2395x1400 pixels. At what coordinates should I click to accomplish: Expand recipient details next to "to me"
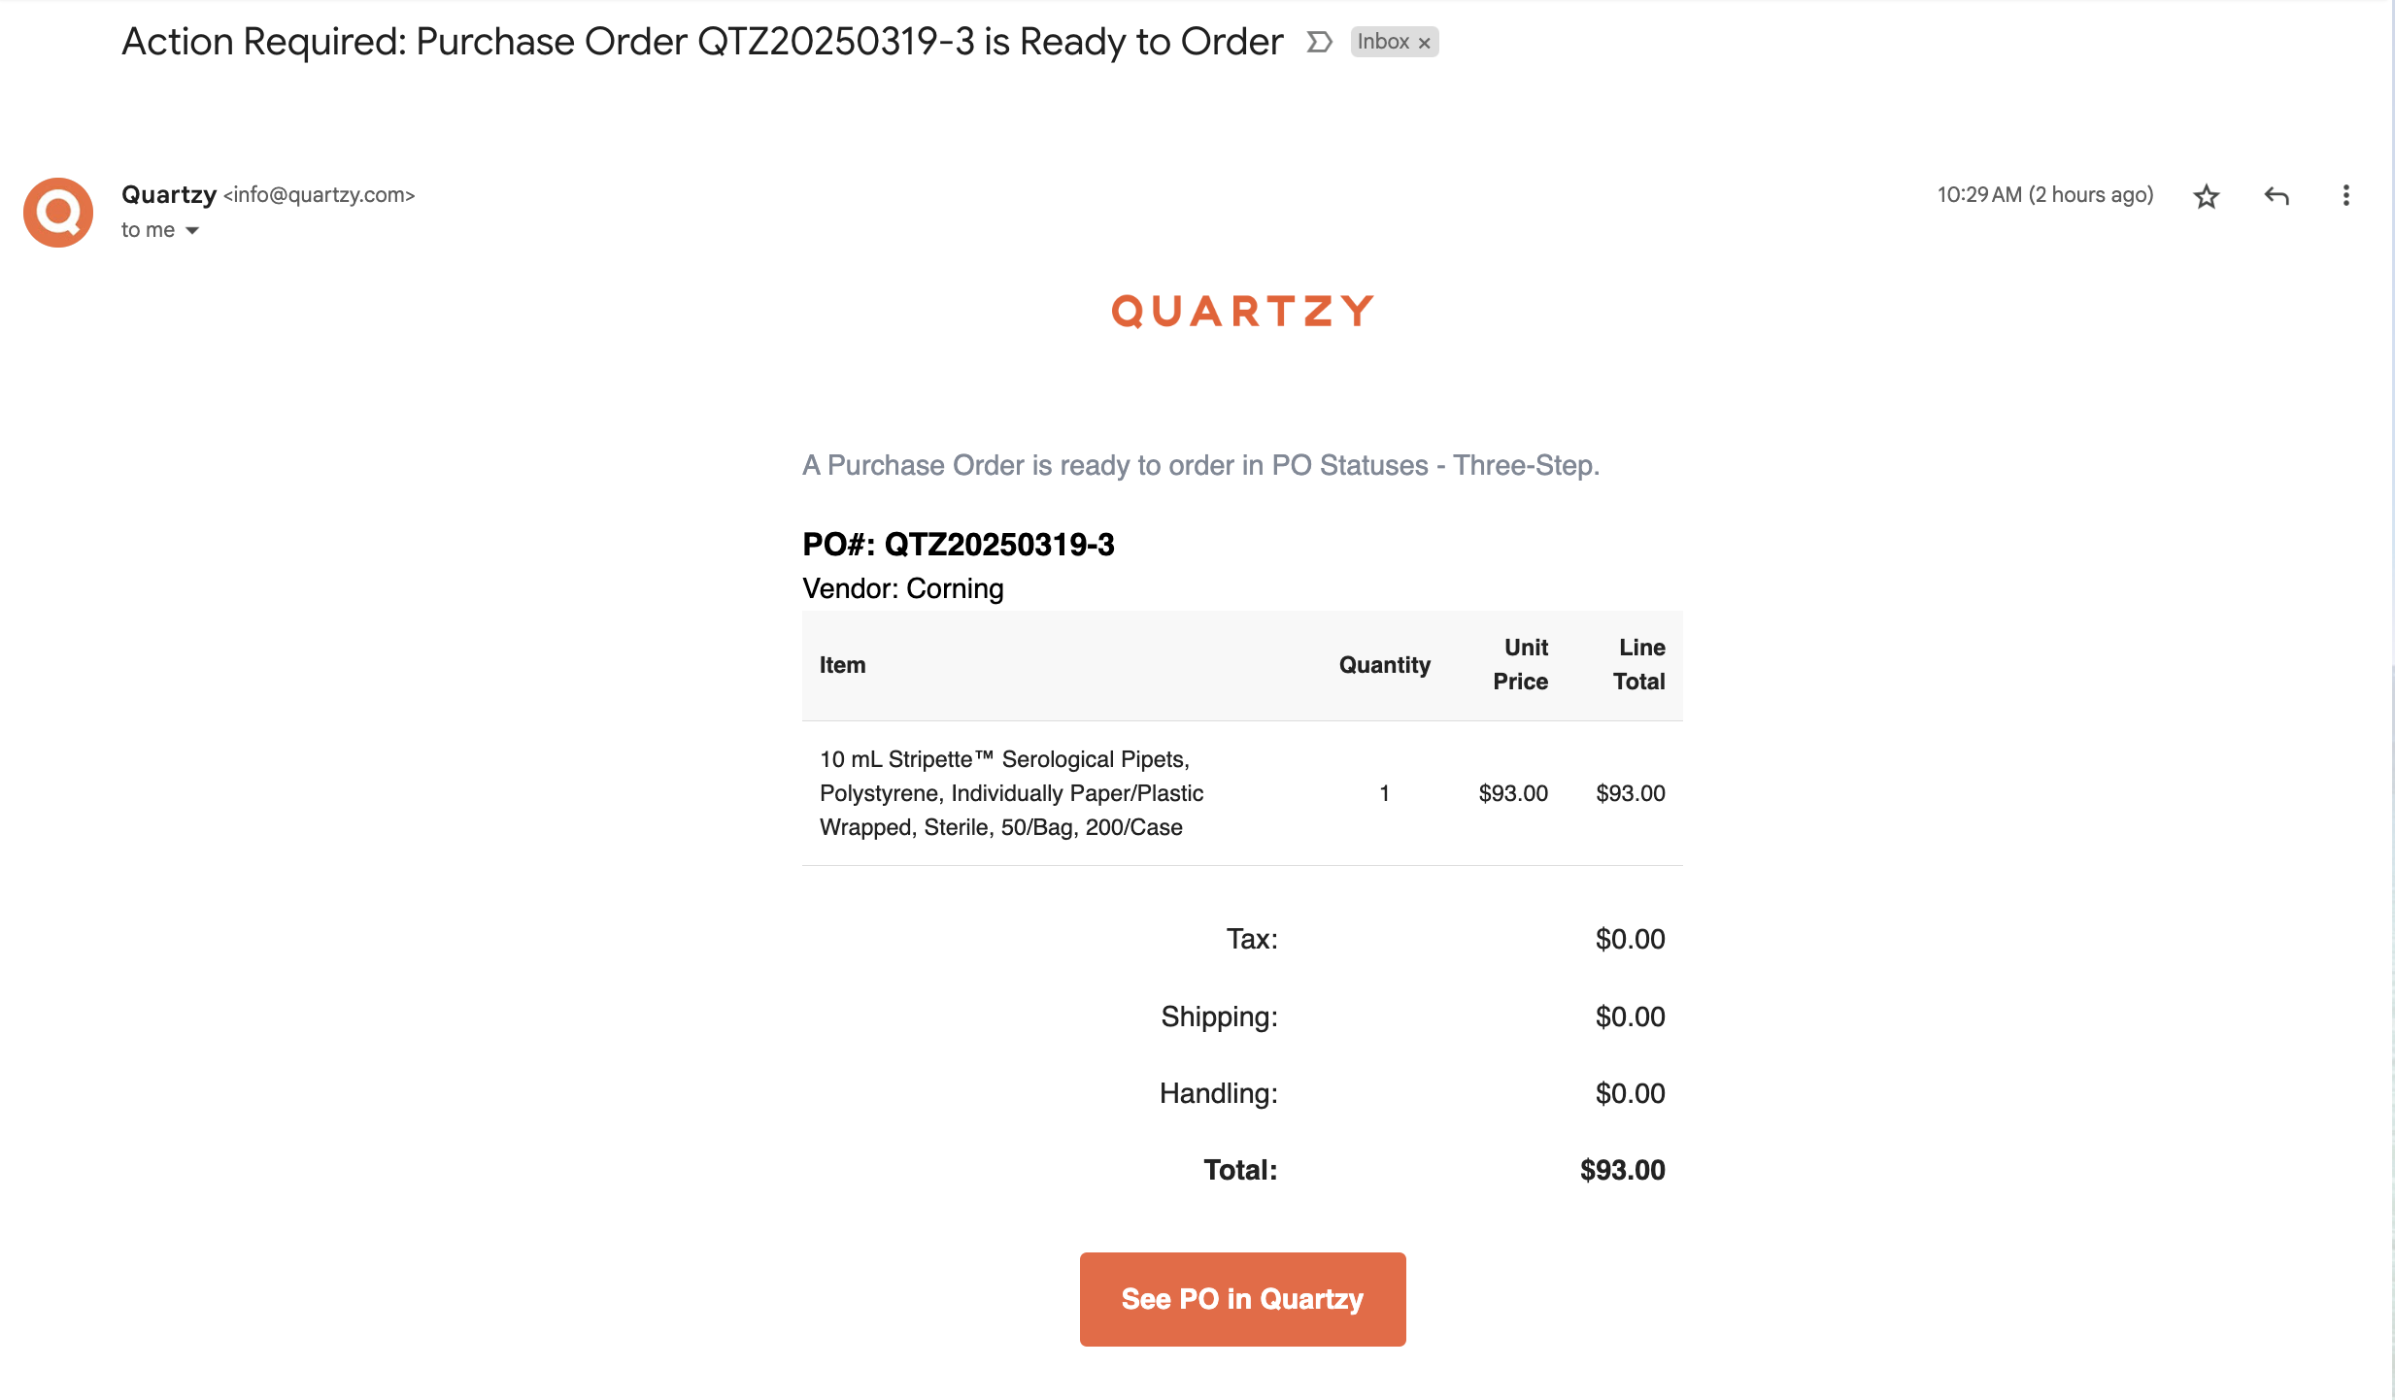coord(192,230)
